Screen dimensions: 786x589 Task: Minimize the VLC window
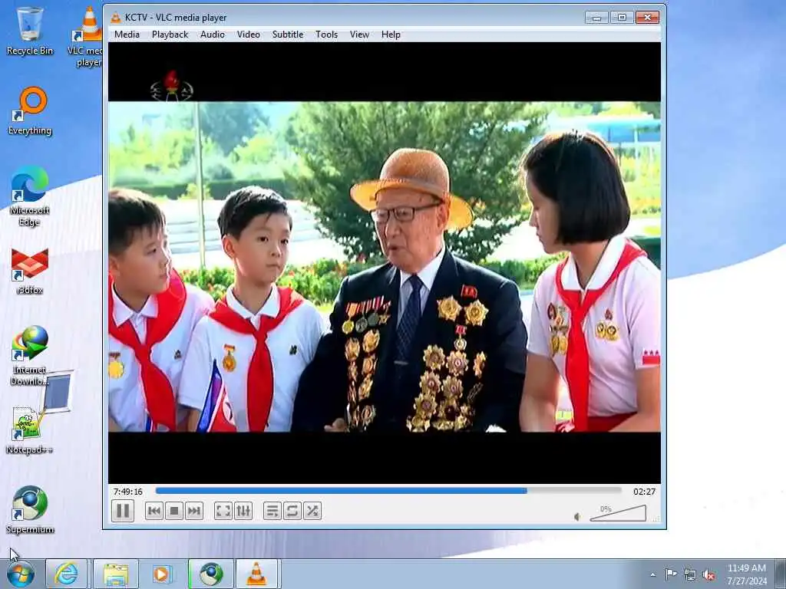596,18
